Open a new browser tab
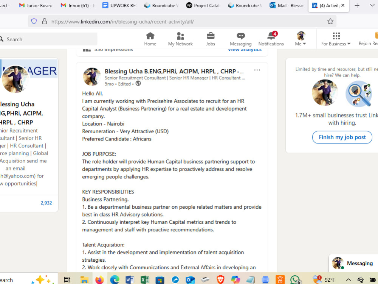Viewport: 378px width, 284px height. 357,6
